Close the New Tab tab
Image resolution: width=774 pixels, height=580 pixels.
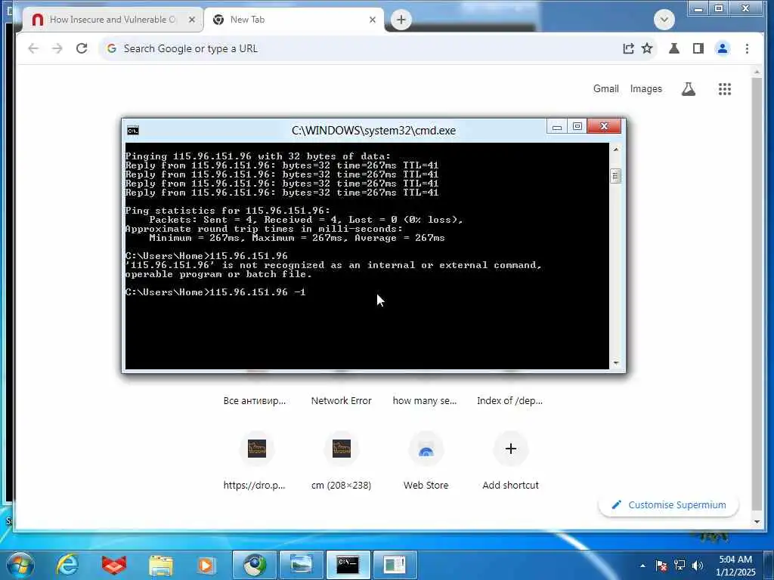373,20
